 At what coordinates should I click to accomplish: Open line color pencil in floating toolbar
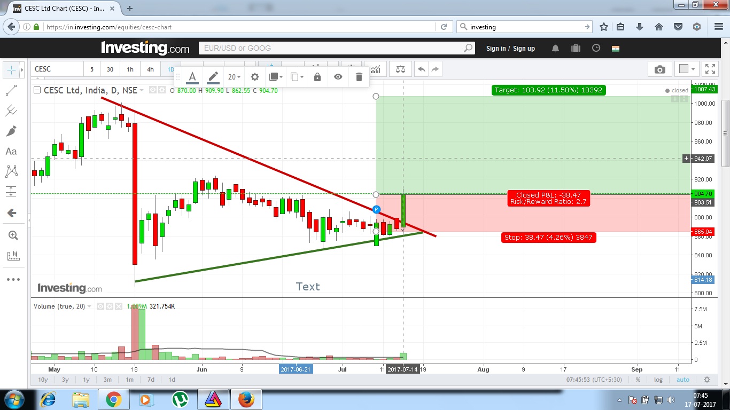213,77
